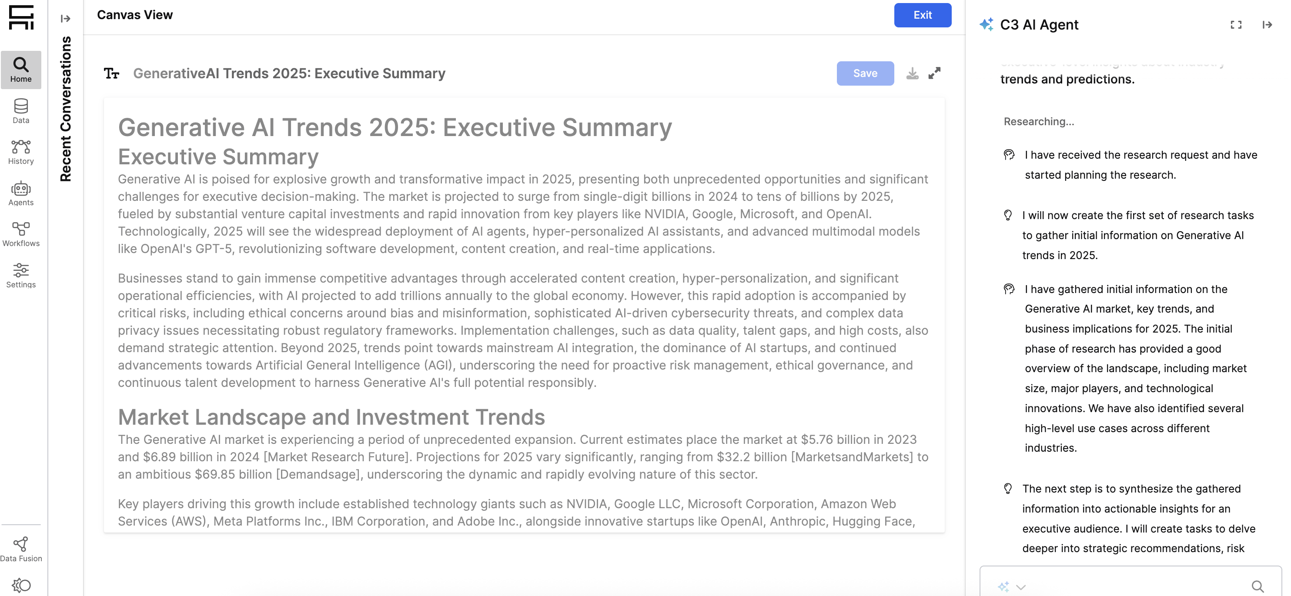Collapse the C3 AI Agent panel

pyautogui.click(x=1267, y=24)
